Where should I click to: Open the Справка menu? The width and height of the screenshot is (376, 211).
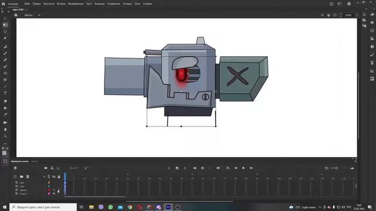click(x=147, y=4)
